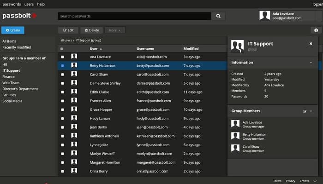Click the all users breadcrumb

click(x=66, y=40)
